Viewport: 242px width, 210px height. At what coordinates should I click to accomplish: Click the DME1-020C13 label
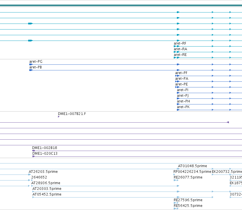(x=45, y=154)
